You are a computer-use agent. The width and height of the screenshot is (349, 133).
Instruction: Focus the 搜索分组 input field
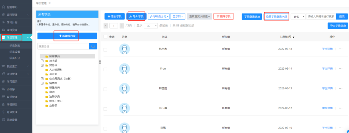(63, 46)
